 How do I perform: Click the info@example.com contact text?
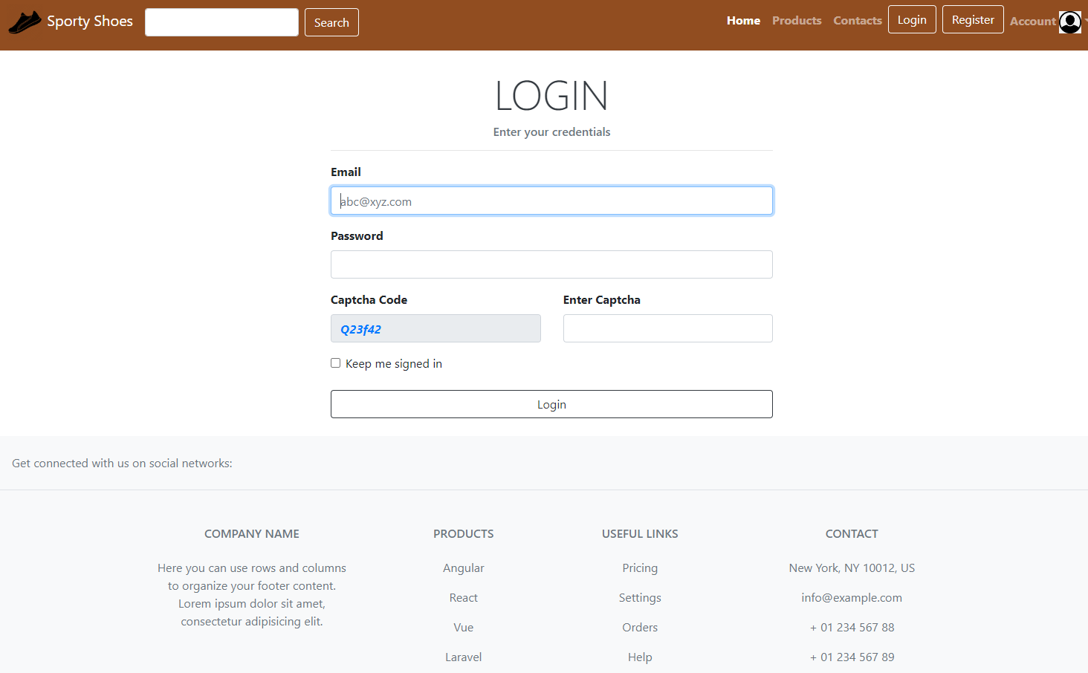(852, 598)
